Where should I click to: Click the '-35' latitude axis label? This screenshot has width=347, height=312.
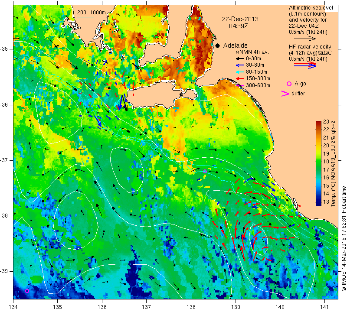(5, 49)
